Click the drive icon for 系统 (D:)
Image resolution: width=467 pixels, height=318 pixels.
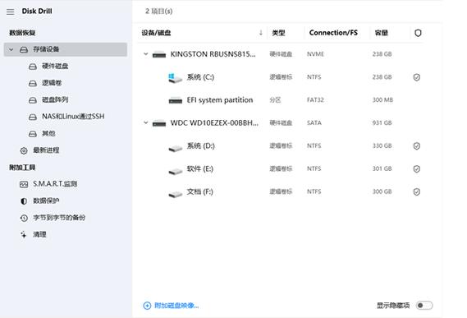click(x=176, y=148)
